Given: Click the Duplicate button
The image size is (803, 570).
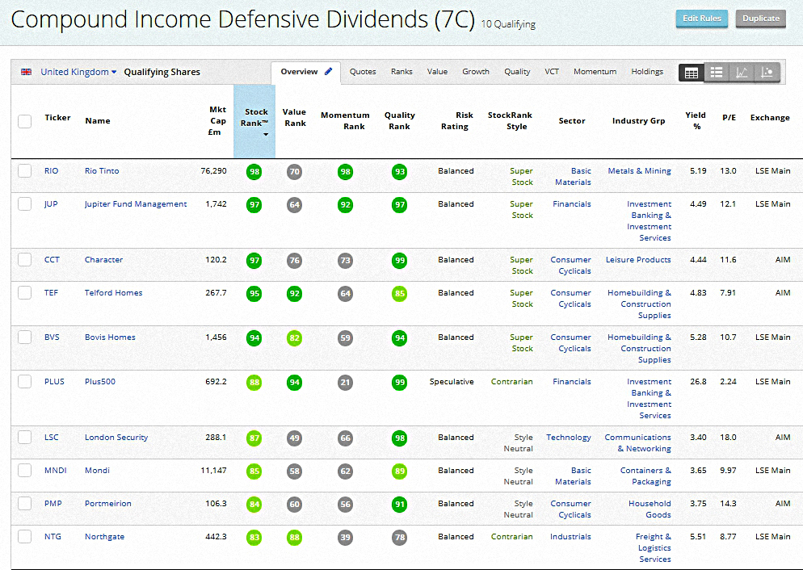Looking at the screenshot, I should click(x=760, y=19).
